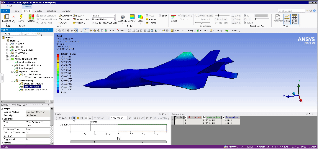Select the Result ribbon tab
Screen dimensions: 318x149
coord(27,11)
